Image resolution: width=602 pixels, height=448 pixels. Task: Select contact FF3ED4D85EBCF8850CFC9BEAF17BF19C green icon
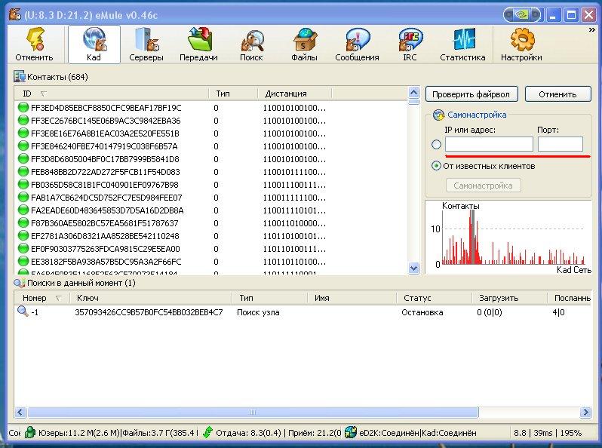(23, 108)
